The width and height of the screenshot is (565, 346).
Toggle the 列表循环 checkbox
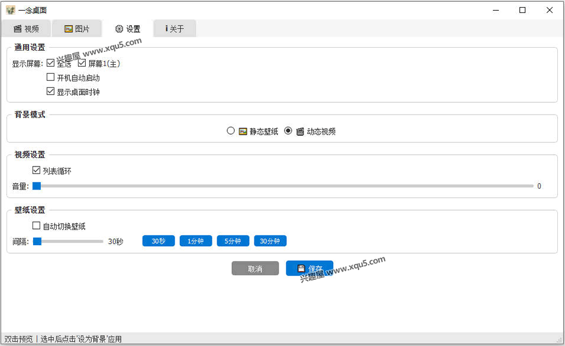[37, 171]
